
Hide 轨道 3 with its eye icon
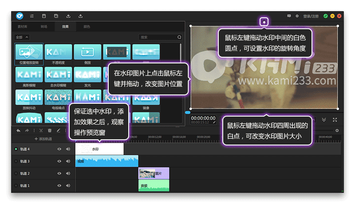[59, 161]
